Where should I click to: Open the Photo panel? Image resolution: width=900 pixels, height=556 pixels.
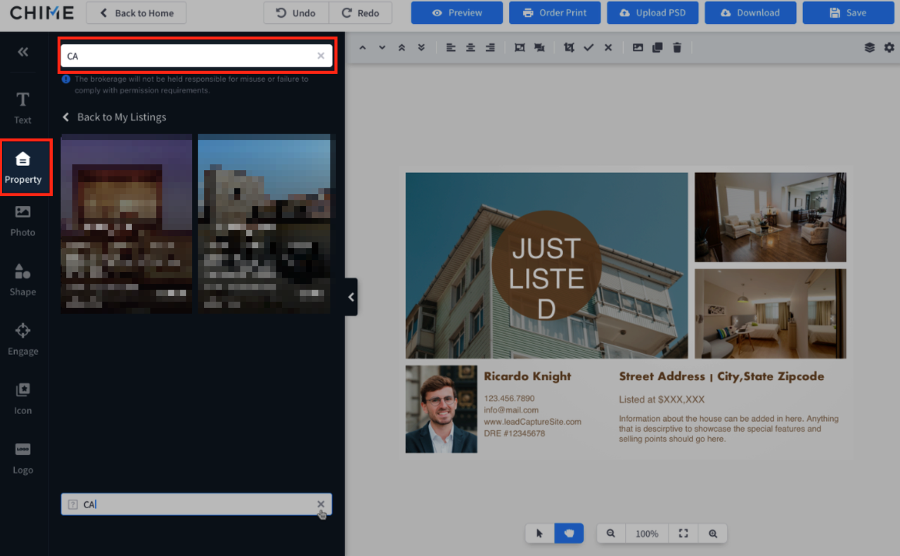click(x=23, y=221)
